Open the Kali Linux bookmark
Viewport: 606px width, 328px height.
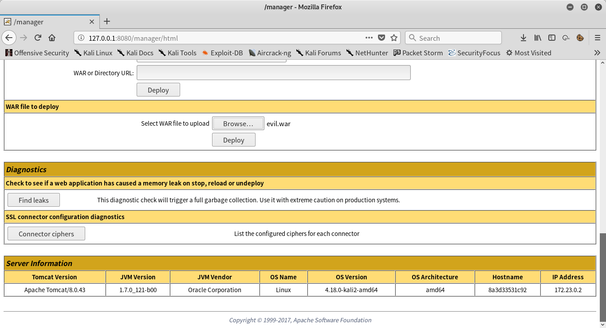[93, 53]
